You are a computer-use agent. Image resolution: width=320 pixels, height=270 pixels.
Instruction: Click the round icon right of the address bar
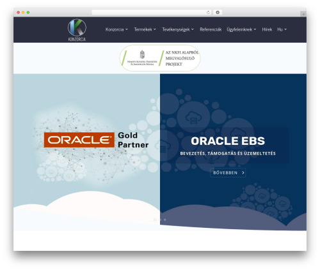tap(218, 13)
